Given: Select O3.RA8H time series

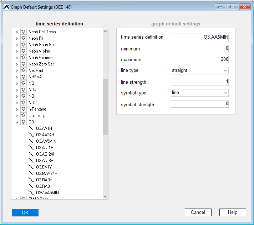Looking at the screenshot, I should coord(44,186).
